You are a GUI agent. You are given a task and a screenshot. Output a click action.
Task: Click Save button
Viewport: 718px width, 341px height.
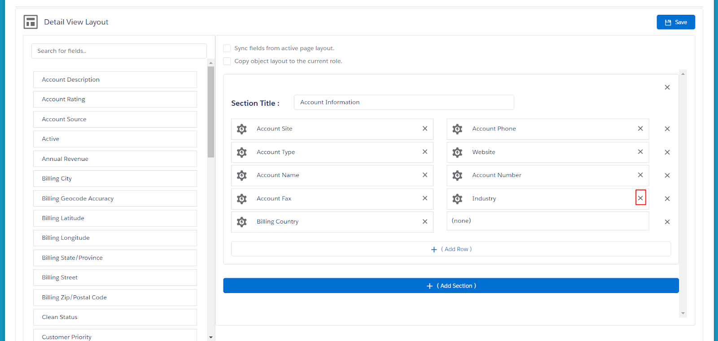click(x=675, y=22)
